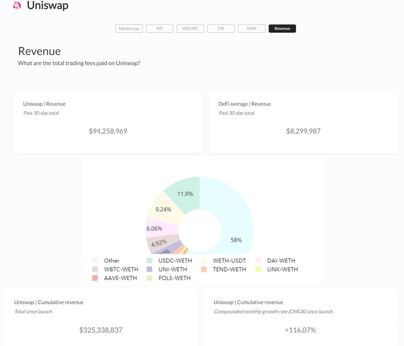Select the VOL/MC tab
The width and height of the screenshot is (404, 346).
[x=190, y=29]
